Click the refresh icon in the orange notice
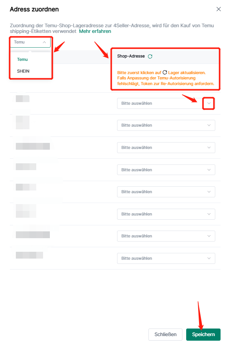The height and width of the screenshot is (341, 230). (165, 72)
